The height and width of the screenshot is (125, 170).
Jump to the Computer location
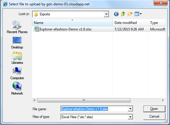point(17,73)
